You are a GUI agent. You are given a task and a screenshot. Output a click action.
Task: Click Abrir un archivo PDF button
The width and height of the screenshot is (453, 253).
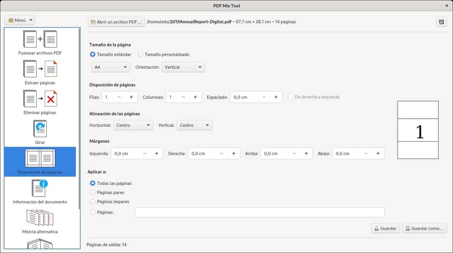116,22
